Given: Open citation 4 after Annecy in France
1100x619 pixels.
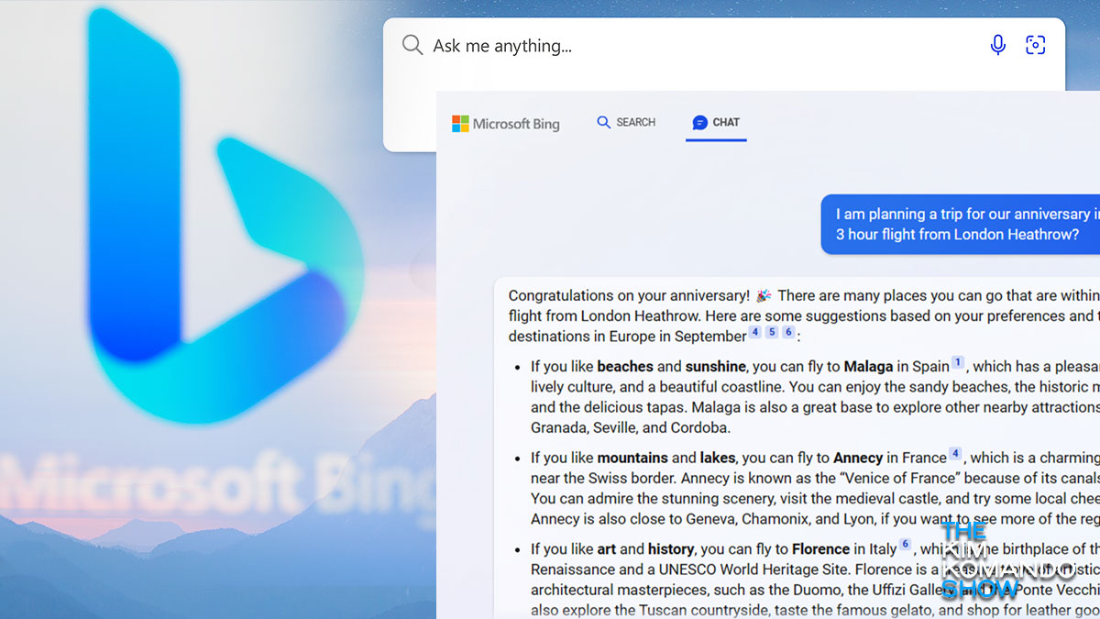Looking at the screenshot, I should [955, 453].
